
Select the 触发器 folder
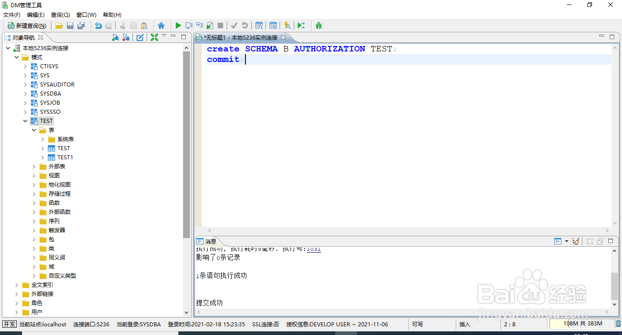pos(57,230)
